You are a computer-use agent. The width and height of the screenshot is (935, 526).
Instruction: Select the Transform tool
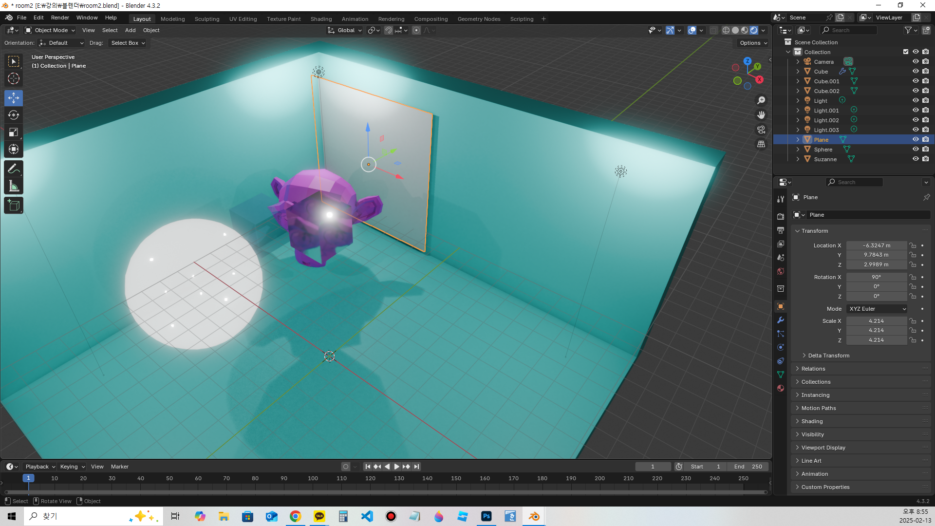(14, 149)
